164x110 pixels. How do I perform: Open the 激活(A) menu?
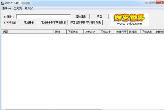point(6,8)
